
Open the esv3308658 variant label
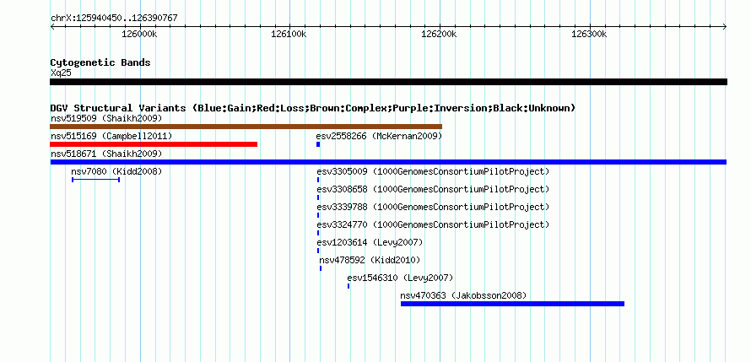[433, 189]
